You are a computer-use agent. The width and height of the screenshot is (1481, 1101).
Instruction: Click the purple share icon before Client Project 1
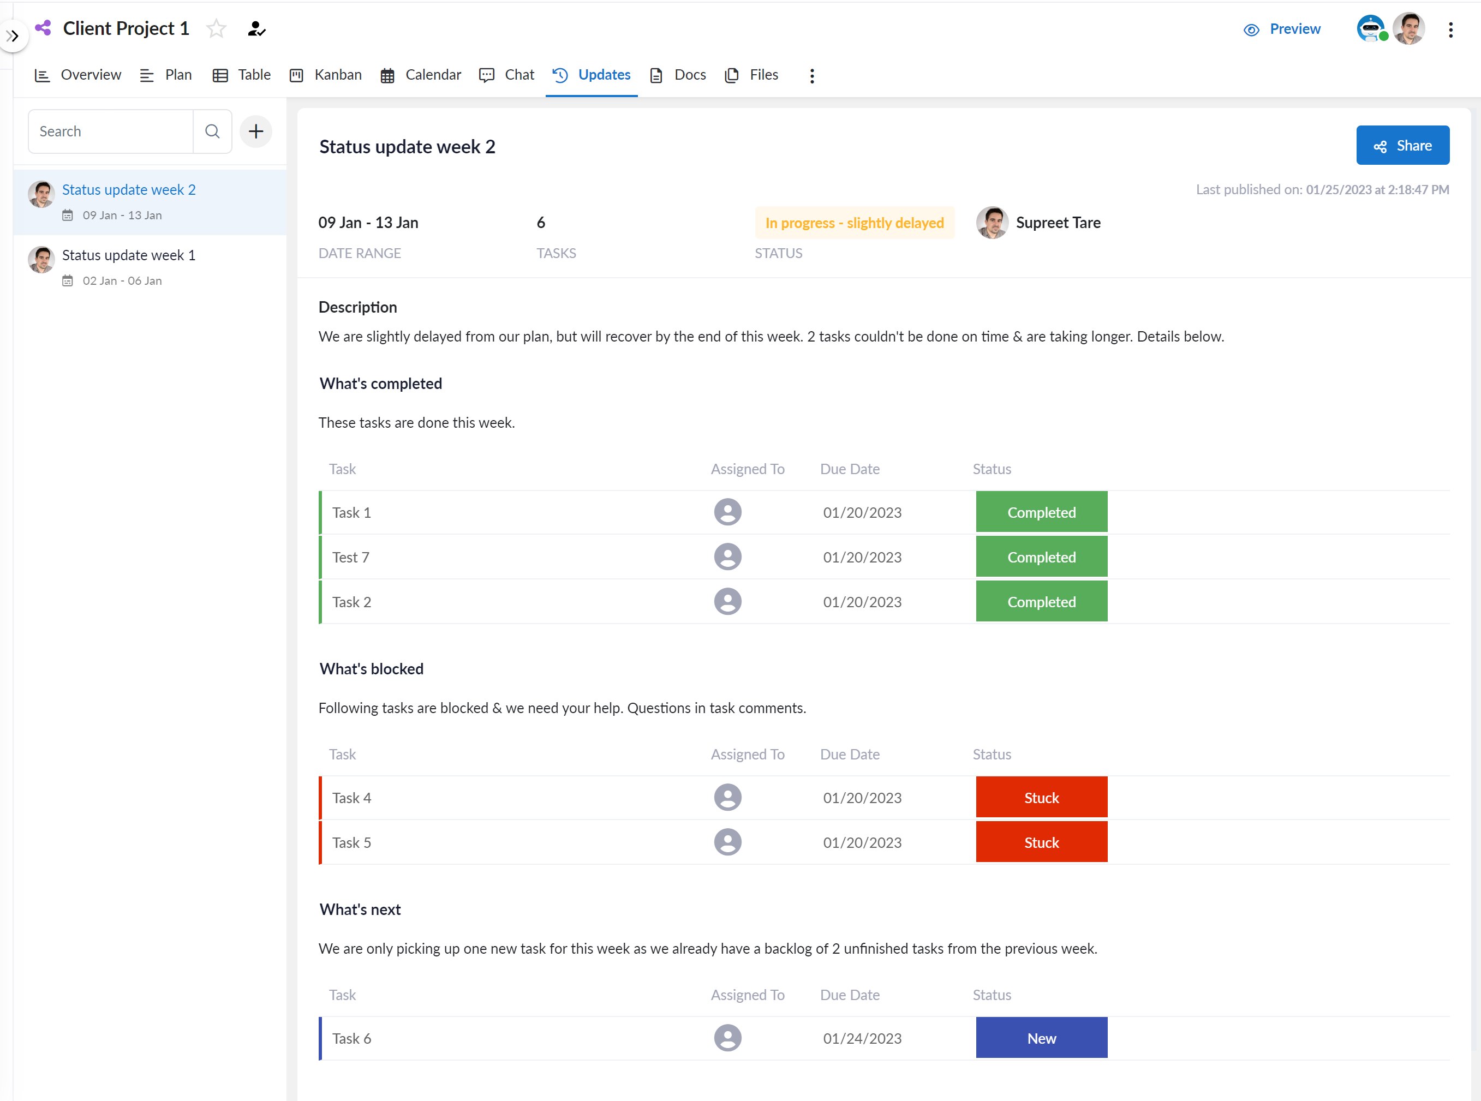(x=43, y=28)
